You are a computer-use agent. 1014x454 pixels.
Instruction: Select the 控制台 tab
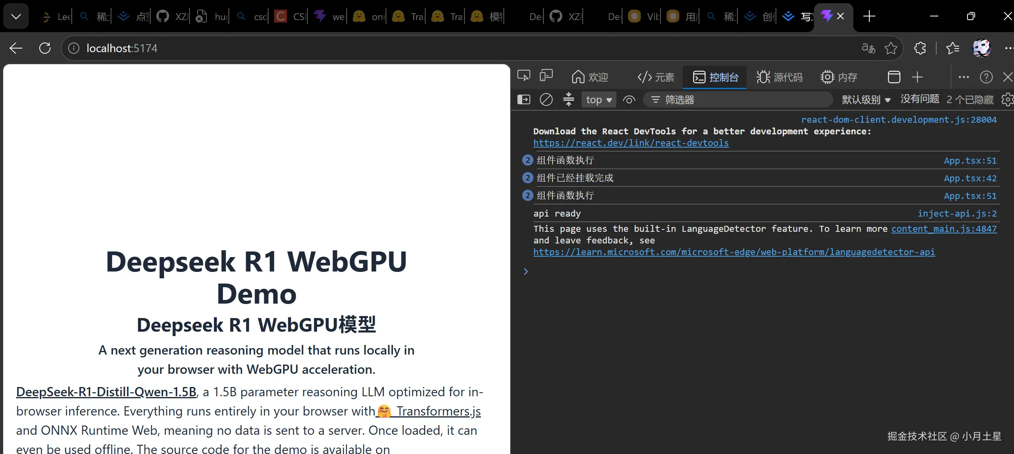coord(715,77)
